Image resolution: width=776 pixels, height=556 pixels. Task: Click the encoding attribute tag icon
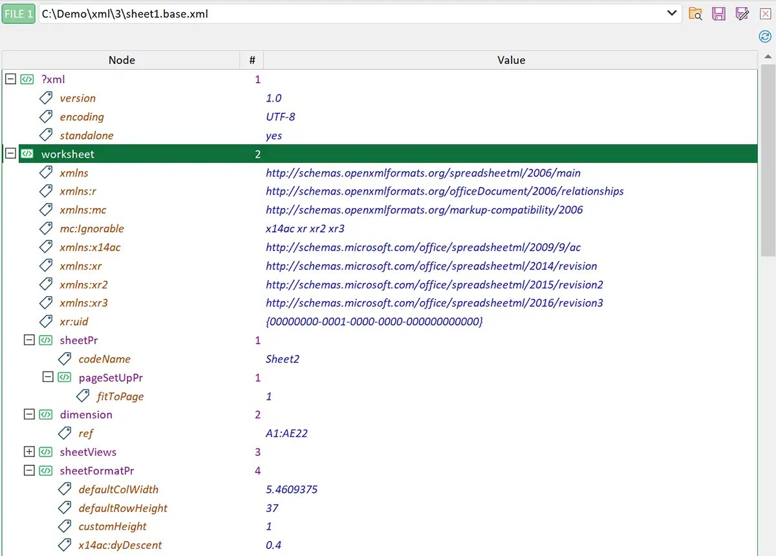pyautogui.click(x=45, y=116)
